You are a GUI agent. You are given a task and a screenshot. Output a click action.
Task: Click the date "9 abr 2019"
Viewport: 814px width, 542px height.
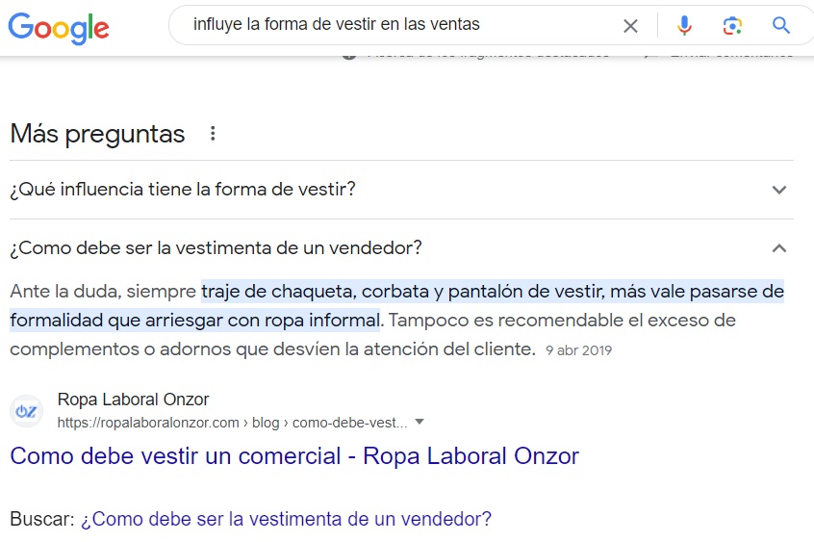(x=579, y=350)
